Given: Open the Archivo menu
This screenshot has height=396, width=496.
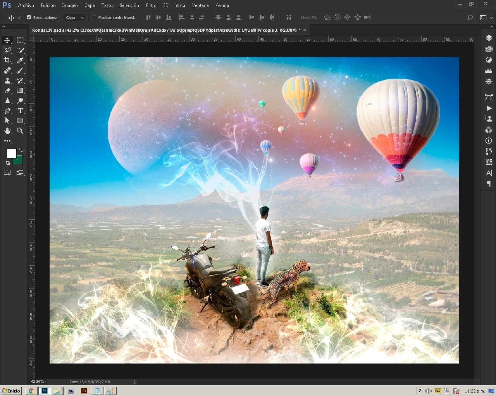Looking at the screenshot, I should (26, 5).
